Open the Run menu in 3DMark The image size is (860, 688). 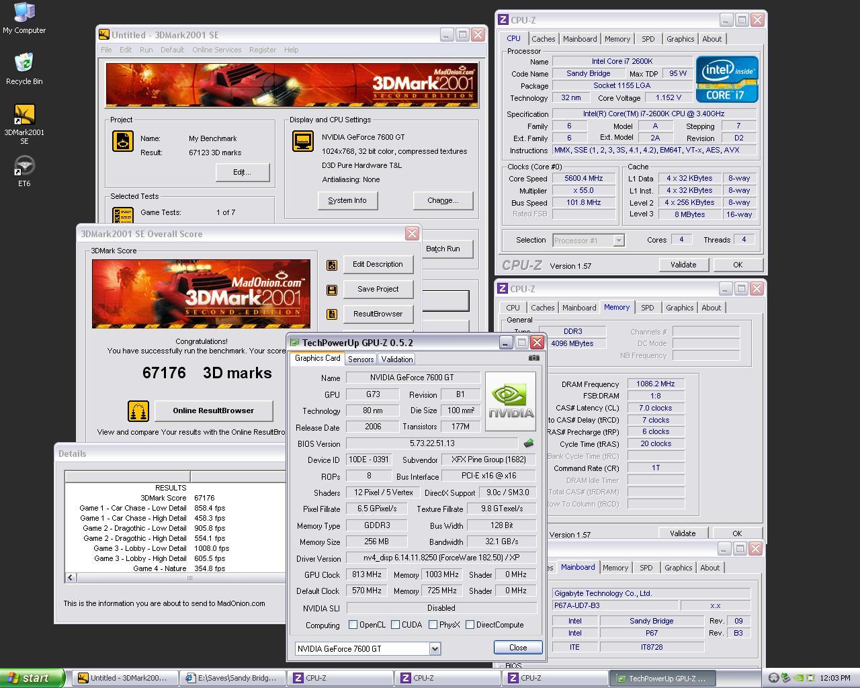pos(146,50)
